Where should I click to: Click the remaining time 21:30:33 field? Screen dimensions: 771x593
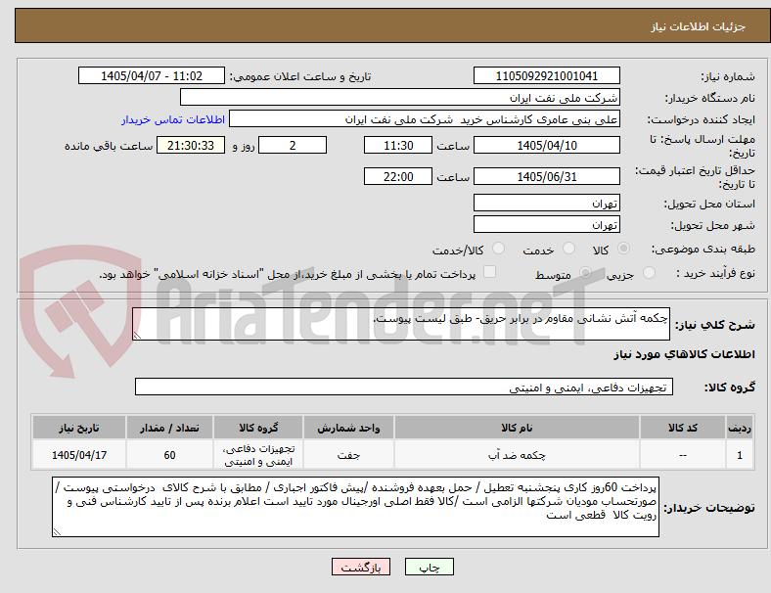click(191, 145)
